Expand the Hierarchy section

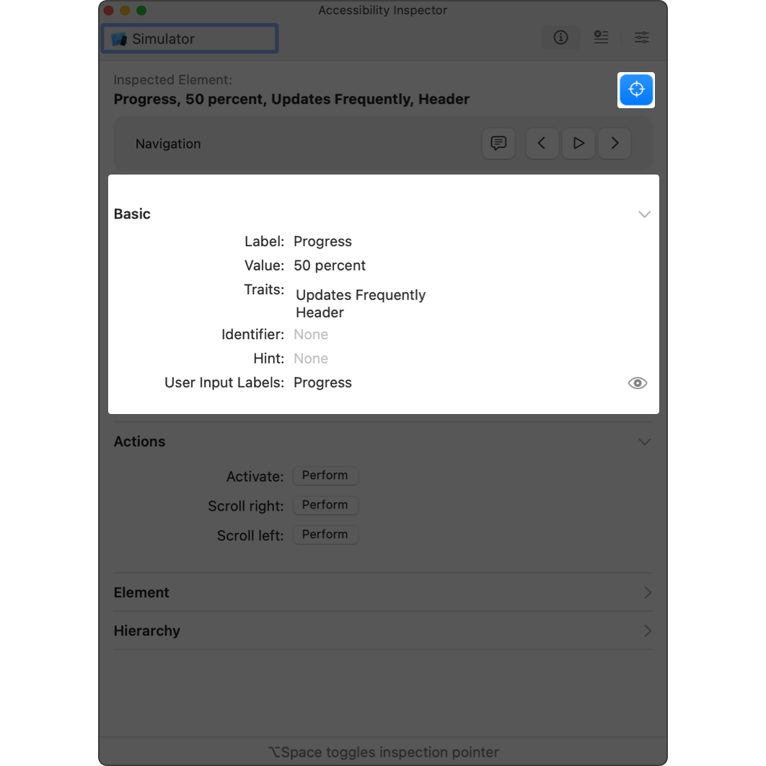[647, 630]
